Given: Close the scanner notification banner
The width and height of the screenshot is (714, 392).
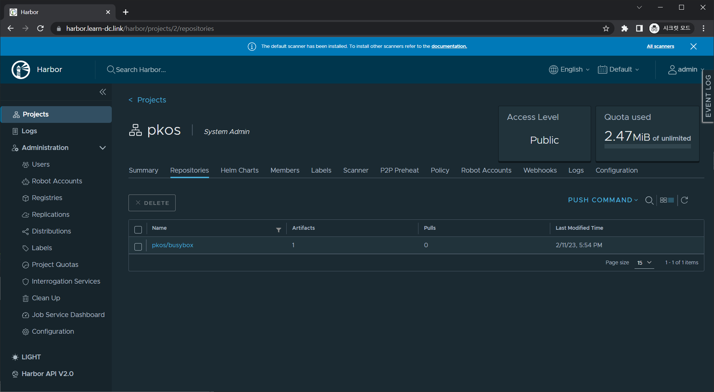Looking at the screenshot, I should [693, 46].
